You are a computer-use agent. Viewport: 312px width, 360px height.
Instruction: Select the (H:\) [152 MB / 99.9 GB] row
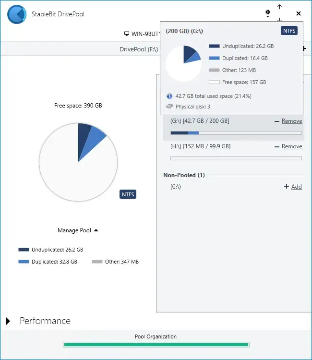233,152
